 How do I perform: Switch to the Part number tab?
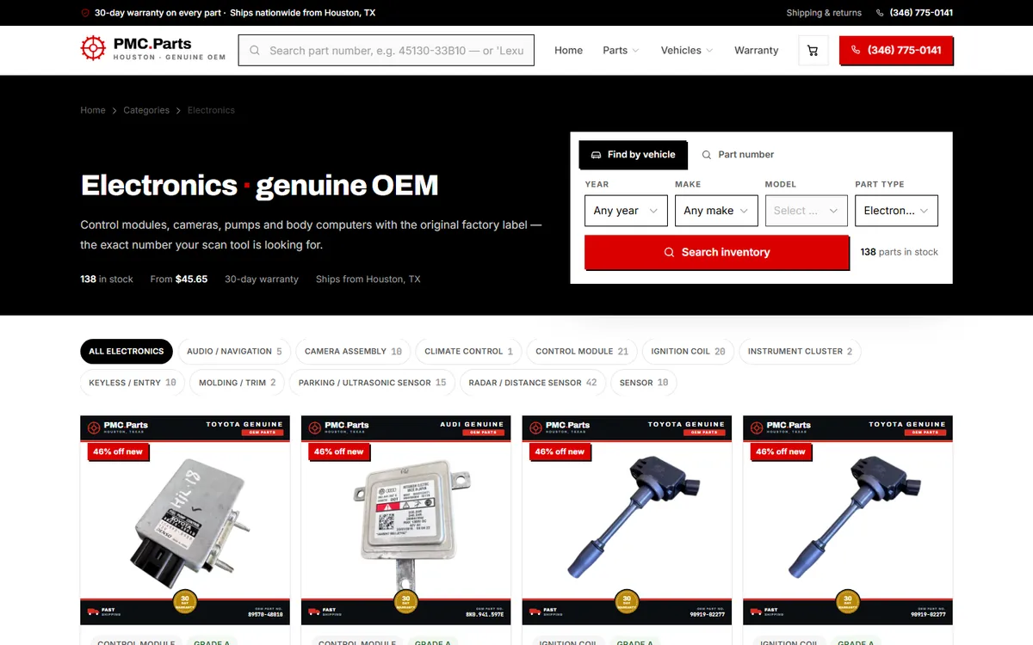click(x=738, y=155)
